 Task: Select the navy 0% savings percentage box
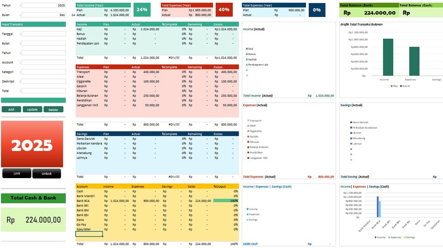317,10
